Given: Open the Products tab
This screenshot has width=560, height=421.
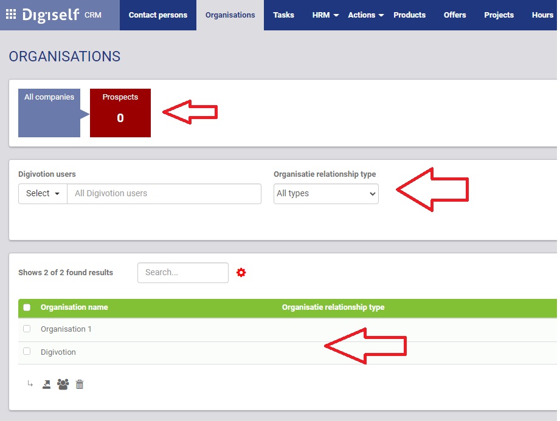Looking at the screenshot, I should (409, 15).
